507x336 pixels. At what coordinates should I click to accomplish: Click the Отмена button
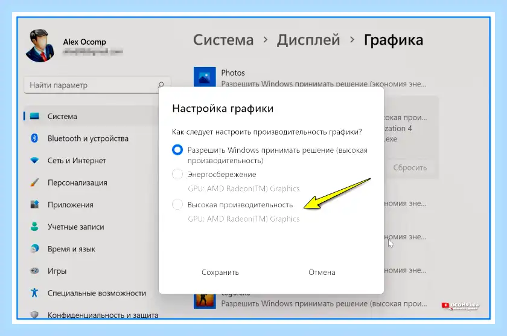pyautogui.click(x=322, y=272)
